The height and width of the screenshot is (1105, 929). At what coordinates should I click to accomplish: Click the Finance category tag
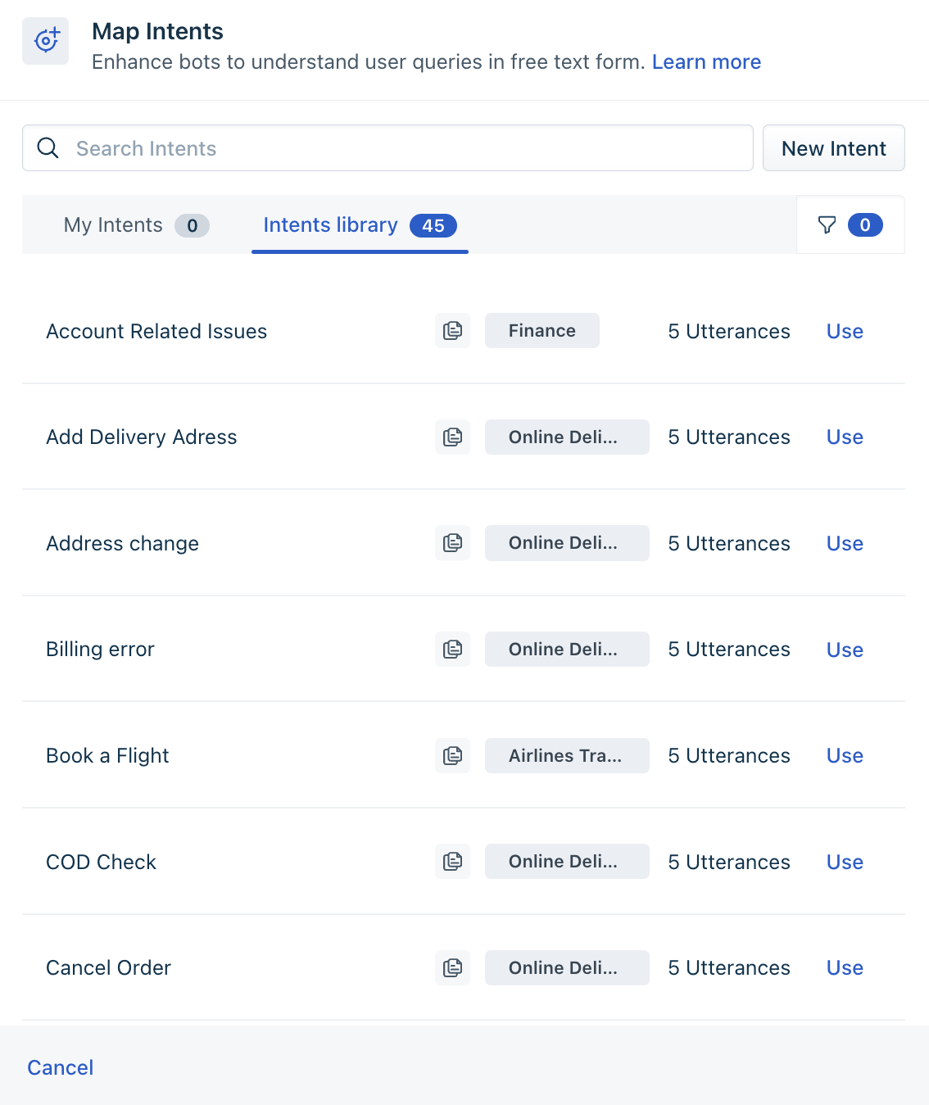click(542, 331)
